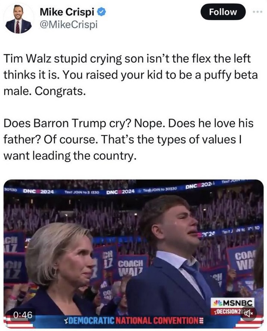The height and width of the screenshot is (331, 267).
Task: Click the COACH WALZ sign in video
Action: 130,267
